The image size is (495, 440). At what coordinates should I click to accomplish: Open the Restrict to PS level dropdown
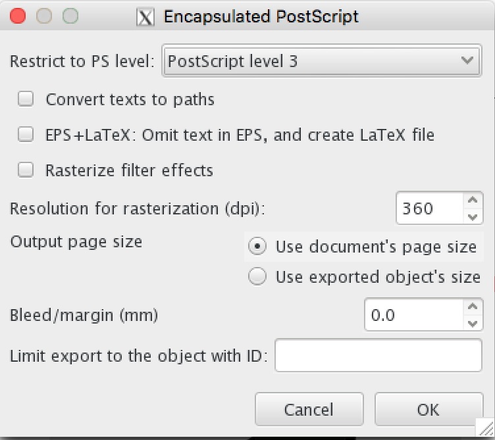click(322, 62)
